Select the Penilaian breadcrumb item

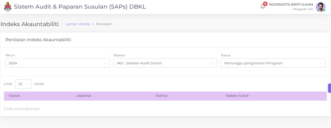[x=104, y=24]
